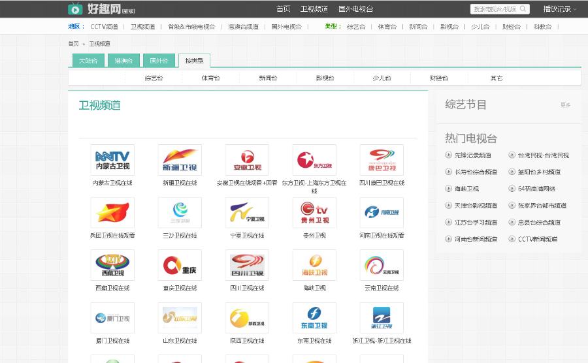
Task: Expand the 播放记录 dropdown
Action: pos(560,9)
